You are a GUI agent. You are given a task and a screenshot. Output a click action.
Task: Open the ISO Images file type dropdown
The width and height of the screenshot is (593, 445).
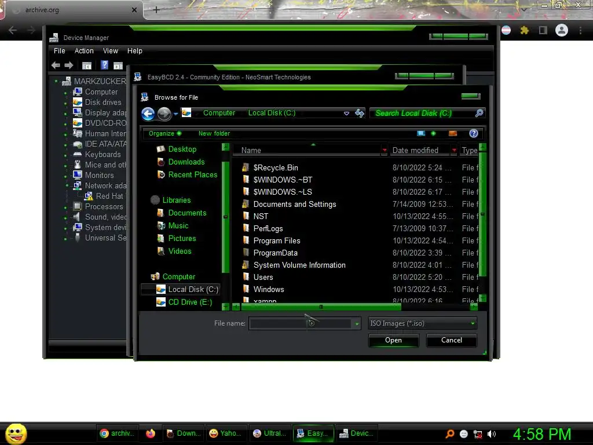[422, 323]
